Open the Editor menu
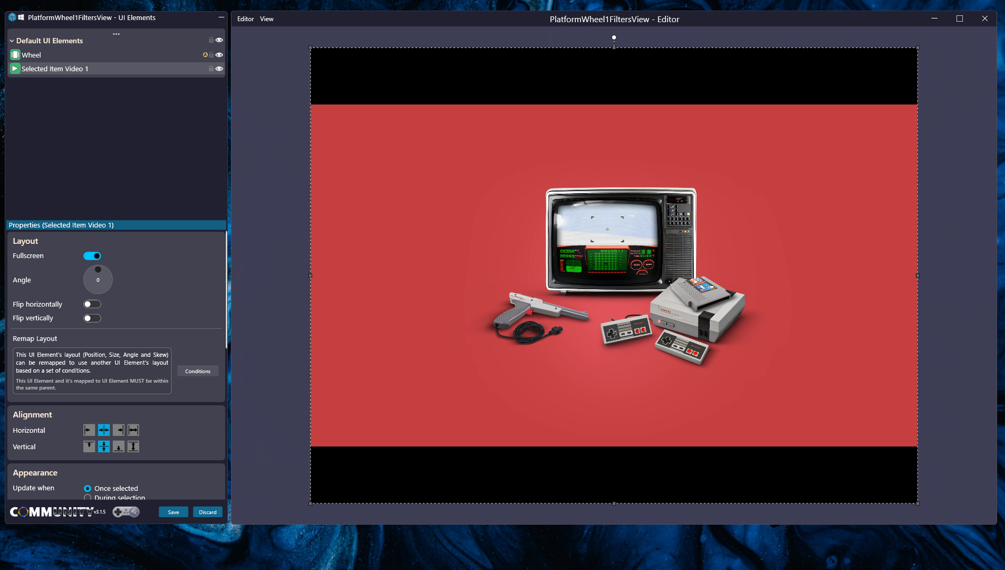The height and width of the screenshot is (570, 1005). [x=245, y=19]
